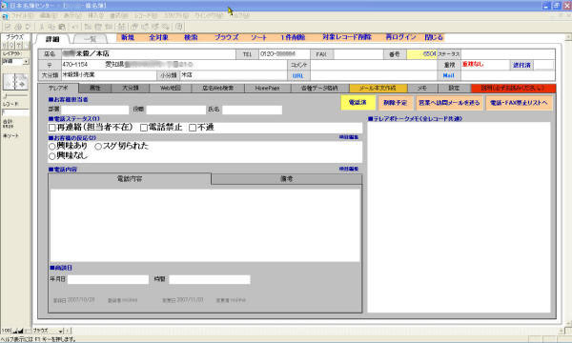The width and height of the screenshot is (572, 343).
Task: Click the Paste clipboard toolbar icon
Action: click(x=62, y=27)
